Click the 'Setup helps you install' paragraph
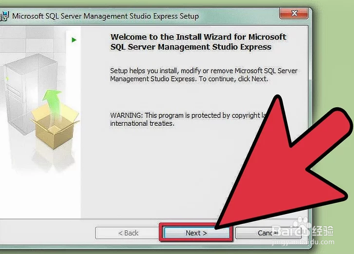The width and height of the screenshot is (354, 254). [204, 75]
